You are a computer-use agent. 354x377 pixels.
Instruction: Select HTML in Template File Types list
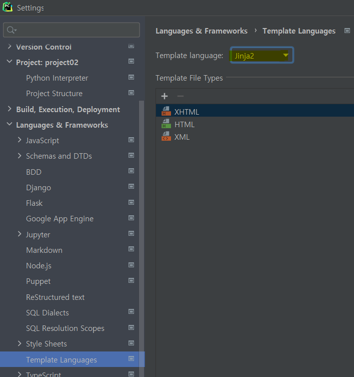[x=255, y=124]
